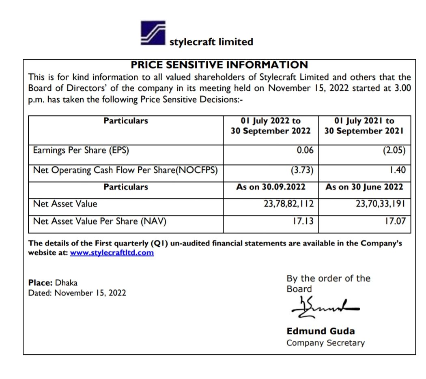Click the Net Asset Value row label
The image size is (426, 379).
(65, 204)
